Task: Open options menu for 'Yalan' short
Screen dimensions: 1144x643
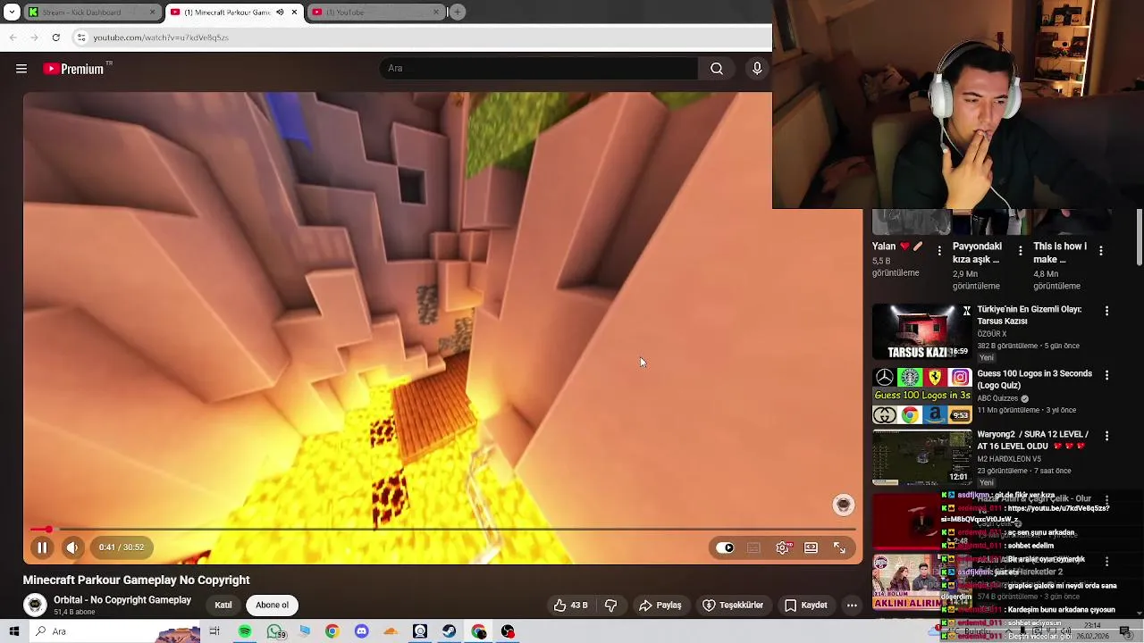Action: 939,251
